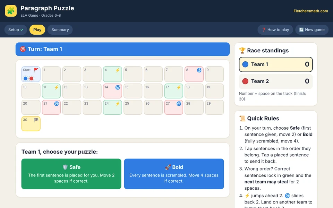Click the question mark on How to play

[264, 30]
